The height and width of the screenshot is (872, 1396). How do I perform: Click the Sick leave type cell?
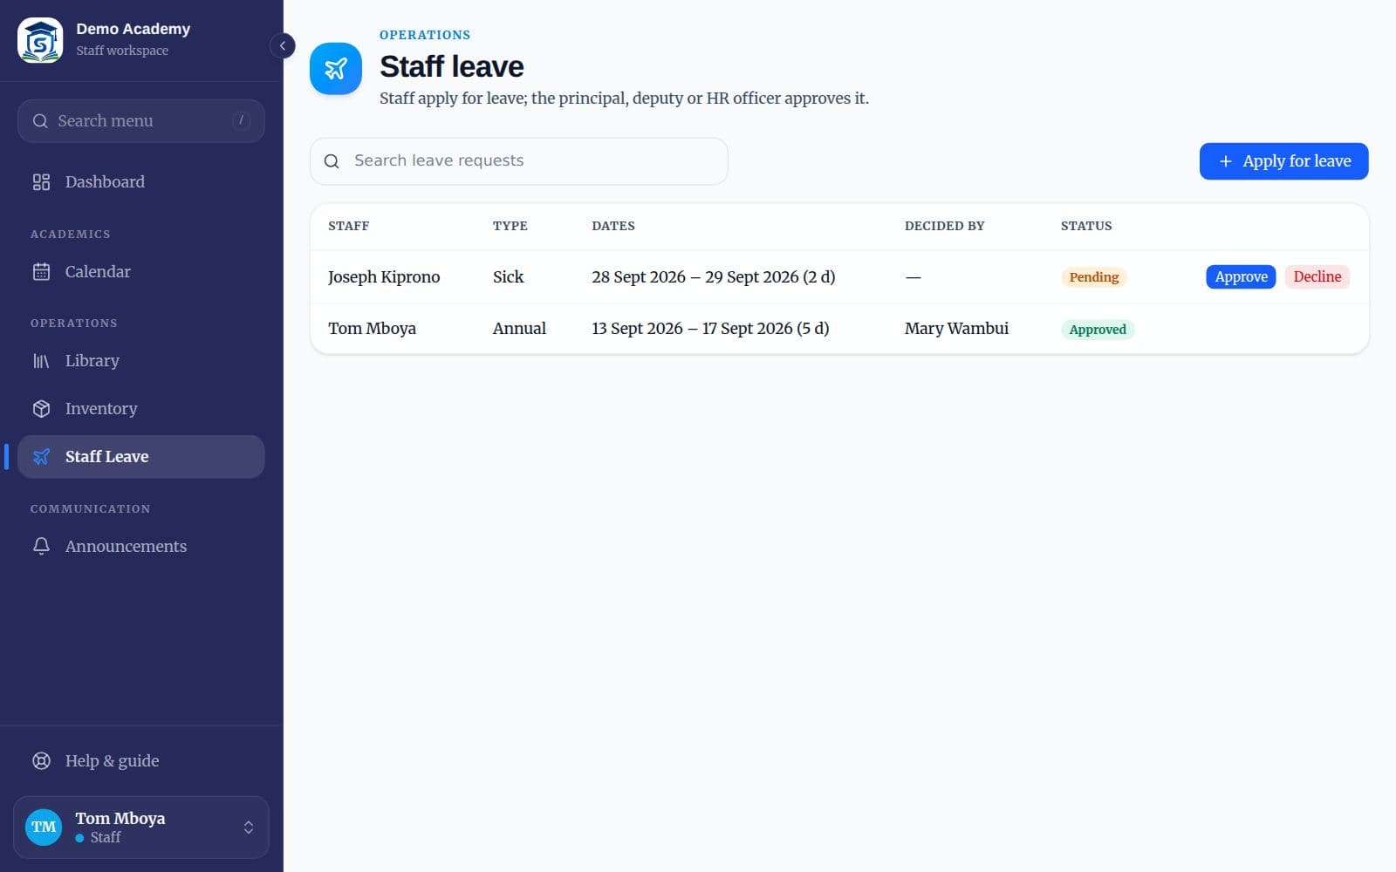(508, 277)
